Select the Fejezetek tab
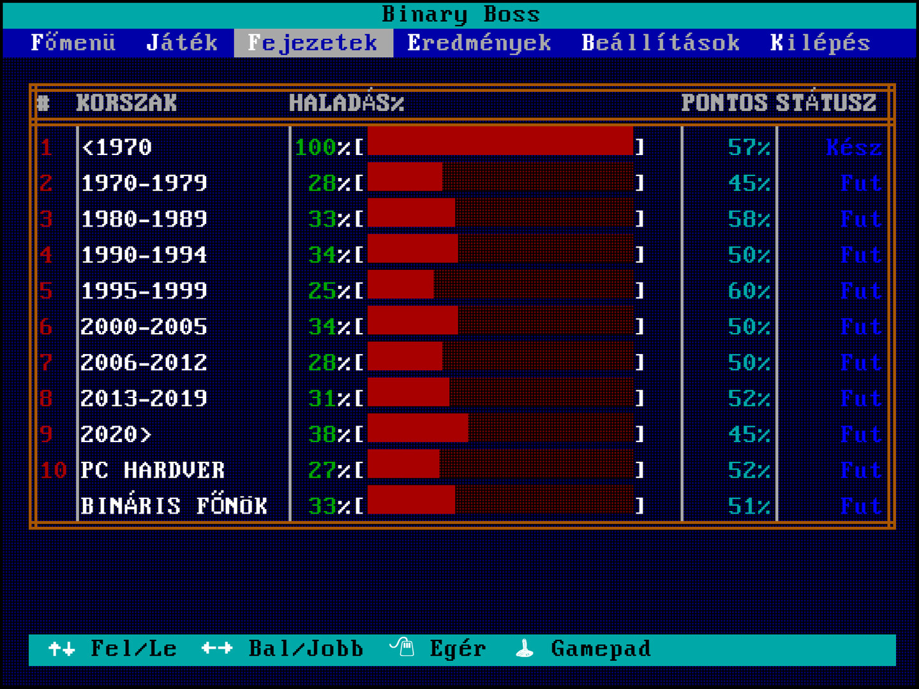919x689 pixels. [x=313, y=43]
